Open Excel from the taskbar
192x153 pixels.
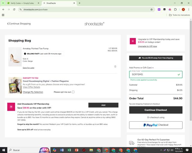(69, 150)
